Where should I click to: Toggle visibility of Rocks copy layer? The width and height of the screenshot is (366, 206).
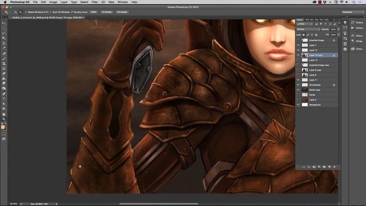[298, 90]
